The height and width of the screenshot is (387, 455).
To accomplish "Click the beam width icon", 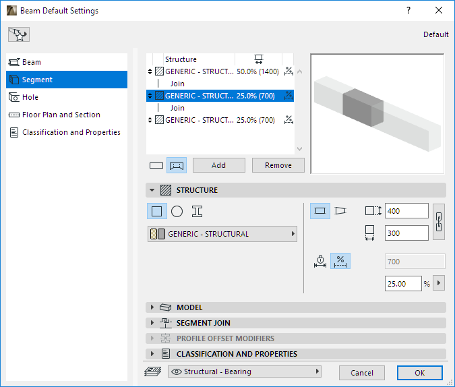I will [369, 233].
